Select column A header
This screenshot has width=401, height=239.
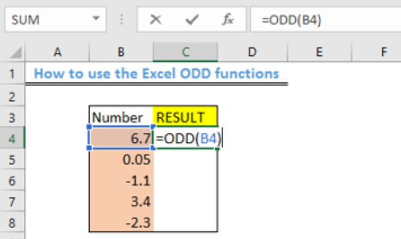[57, 52]
